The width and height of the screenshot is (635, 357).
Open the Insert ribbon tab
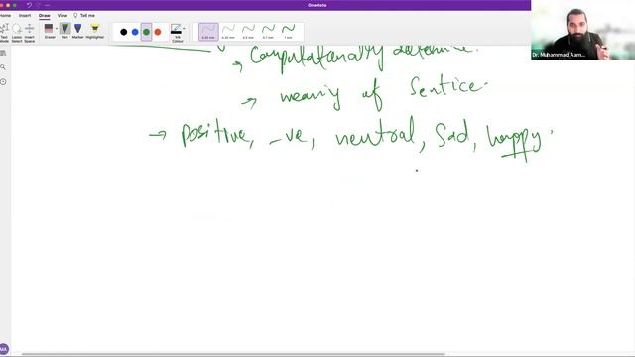coord(25,16)
